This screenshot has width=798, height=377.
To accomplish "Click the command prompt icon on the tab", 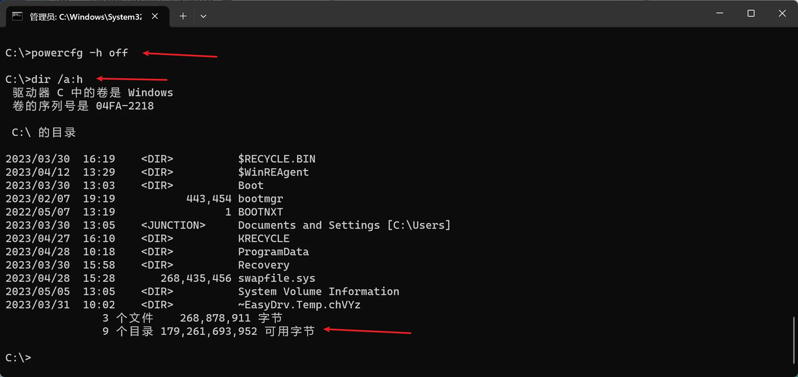I will tap(17, 16).
